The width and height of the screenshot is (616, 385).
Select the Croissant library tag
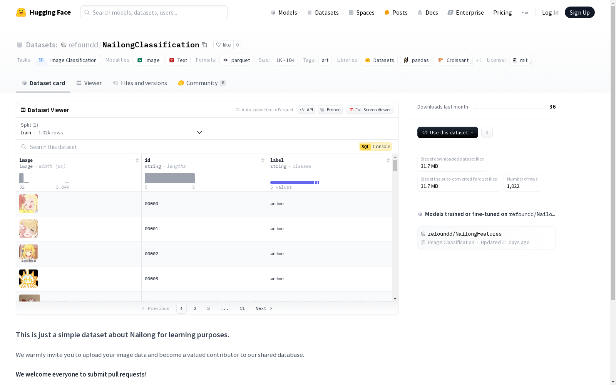[454, 60]
